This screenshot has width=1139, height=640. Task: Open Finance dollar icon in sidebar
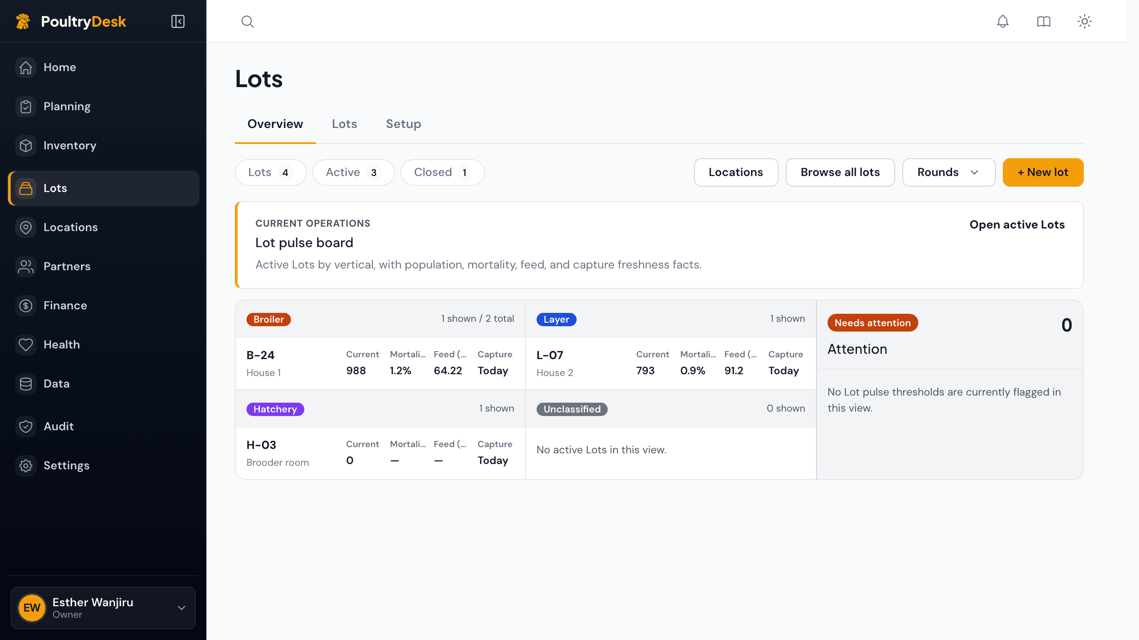pyautogui.click(x=26, y=305)
